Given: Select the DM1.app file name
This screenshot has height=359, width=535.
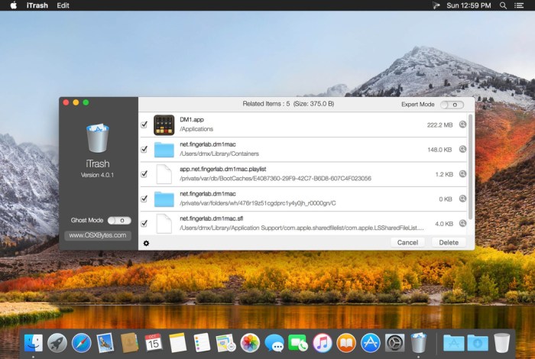Looking at the screenshot, I should 192,120.
